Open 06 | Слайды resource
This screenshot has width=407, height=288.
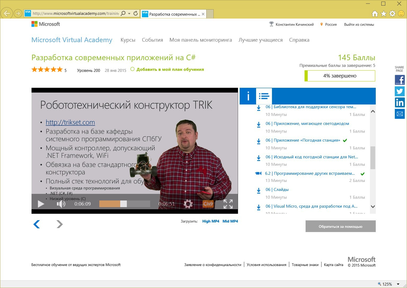pos(277,190)
